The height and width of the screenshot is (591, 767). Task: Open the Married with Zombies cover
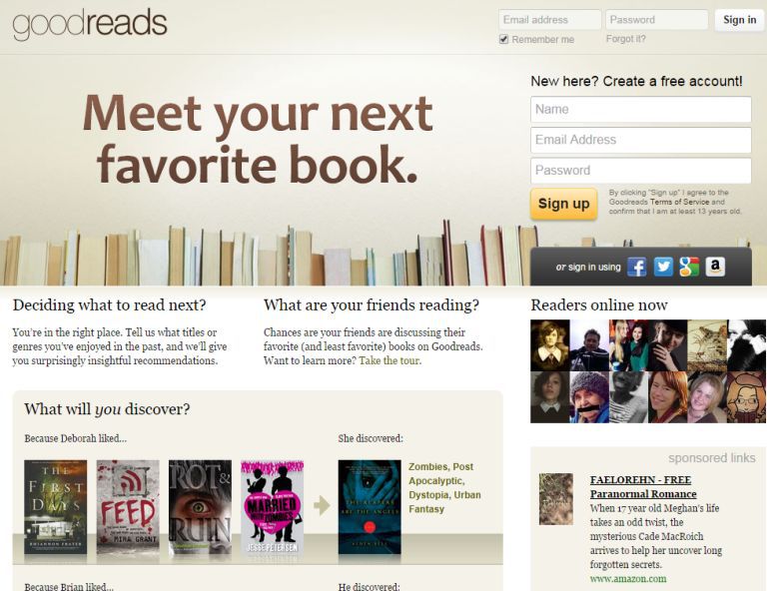pos(272,507)
